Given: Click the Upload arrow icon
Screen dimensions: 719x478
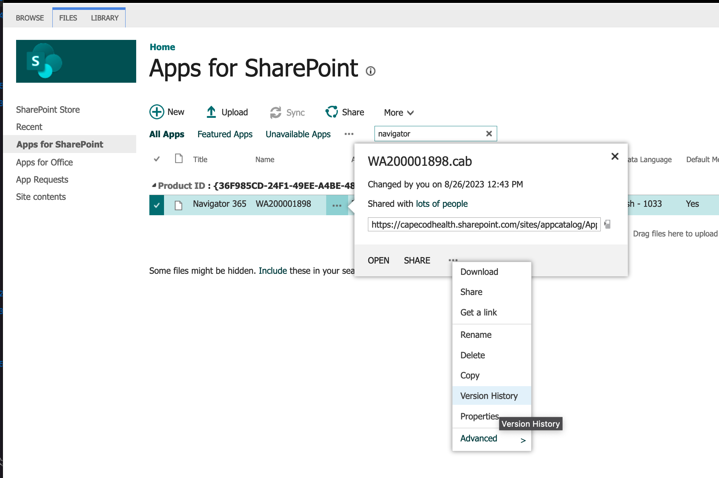Looking at the screenshot, I should pos(211,112).
